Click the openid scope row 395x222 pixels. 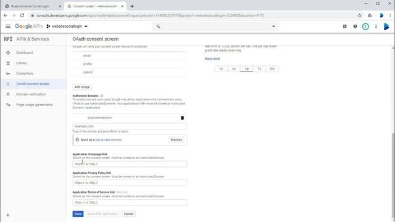[x=130, y=72]
